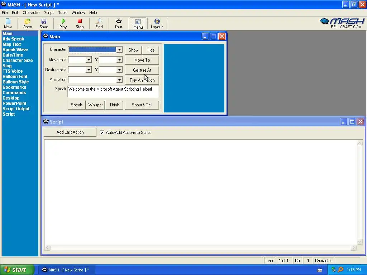
Task: Click the MASH application title bar icon
Action: (4, 4)
